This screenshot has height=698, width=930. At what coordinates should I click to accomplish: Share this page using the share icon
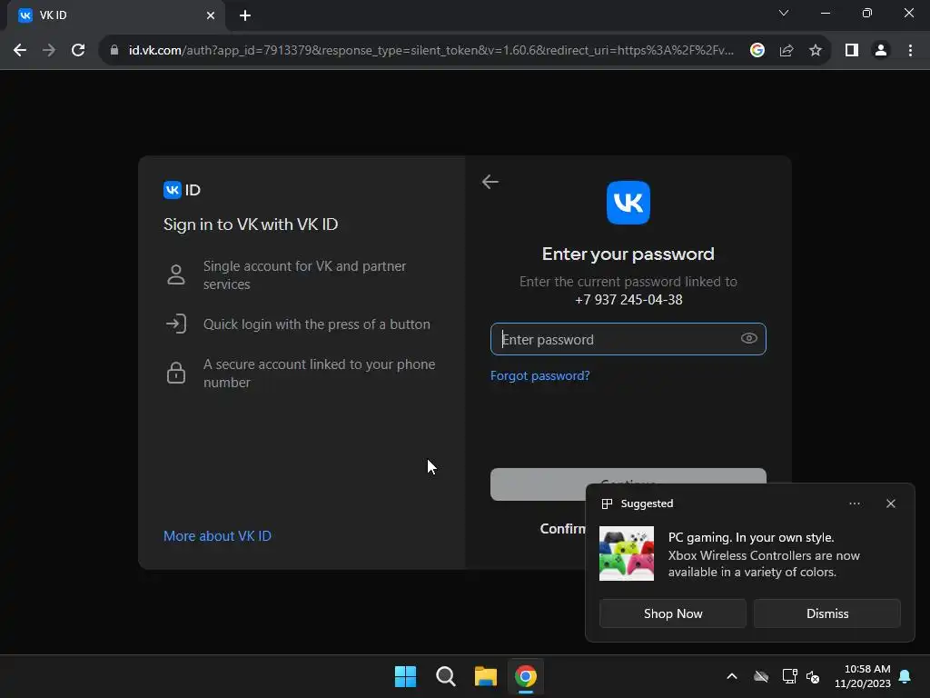(787, 51)
